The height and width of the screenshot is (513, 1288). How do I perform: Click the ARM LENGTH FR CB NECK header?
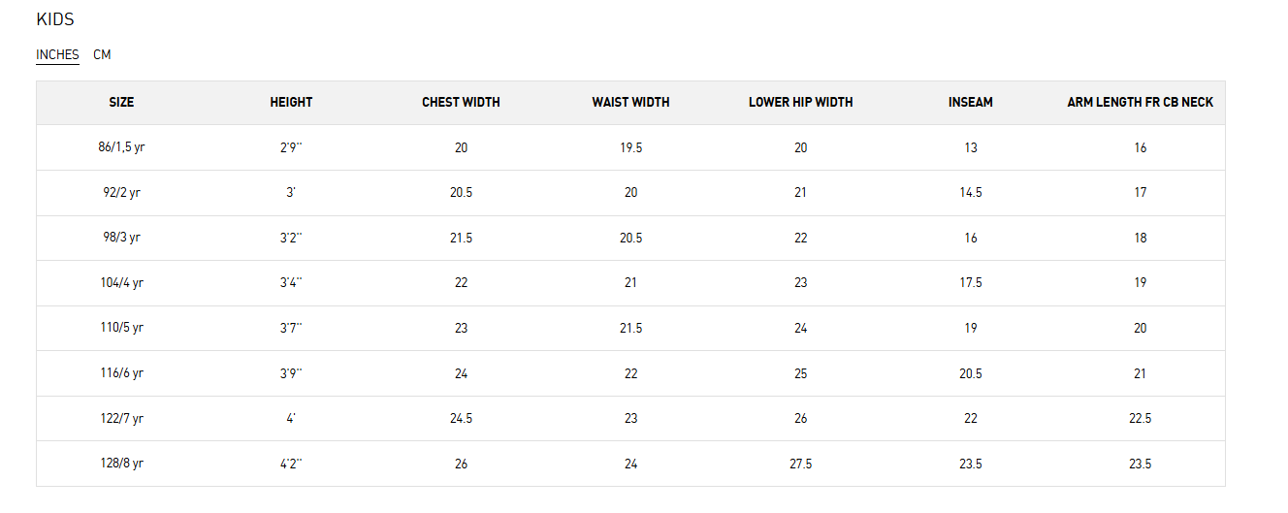pyautogui.click(x=1140, y=102)
